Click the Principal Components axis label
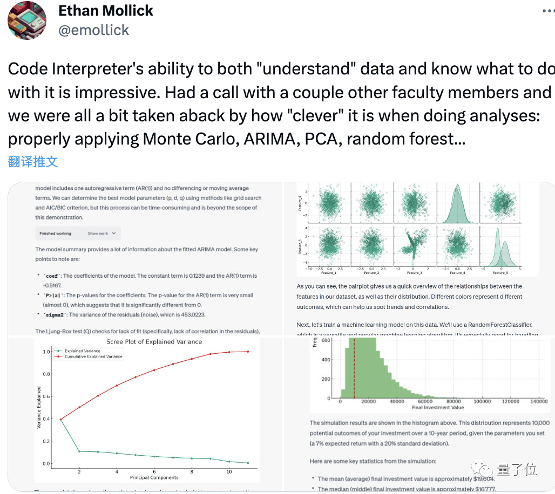555x494 pixels. [x=154, y=478]
